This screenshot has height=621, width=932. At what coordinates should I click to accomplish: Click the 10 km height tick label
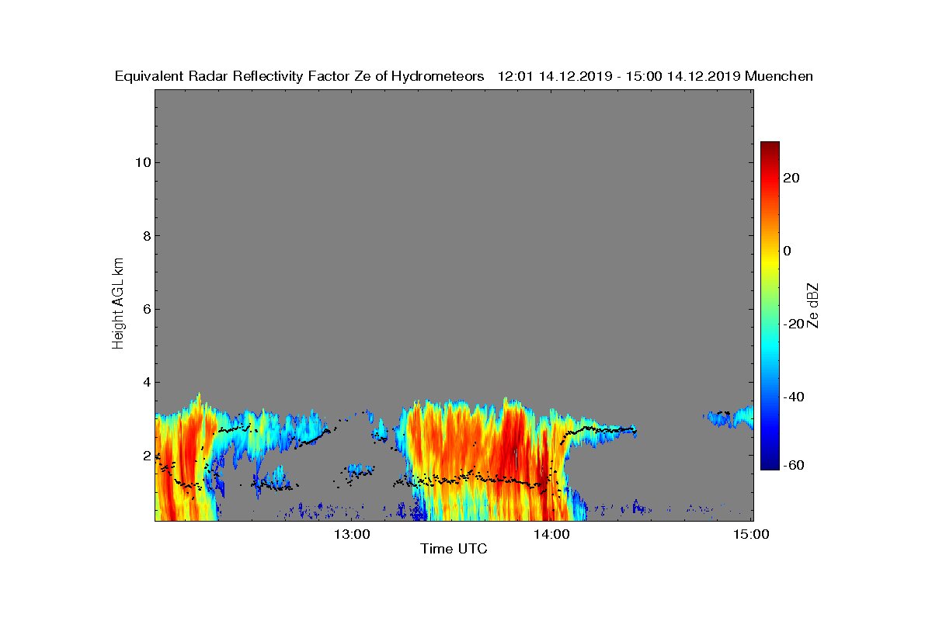coord(141,162)
